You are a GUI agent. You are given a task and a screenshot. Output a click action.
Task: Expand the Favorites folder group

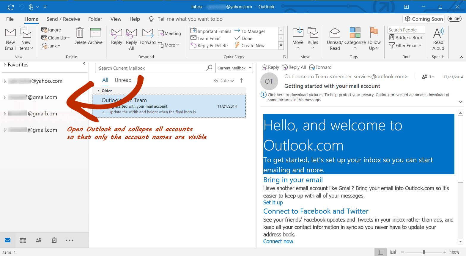point(5,65)
